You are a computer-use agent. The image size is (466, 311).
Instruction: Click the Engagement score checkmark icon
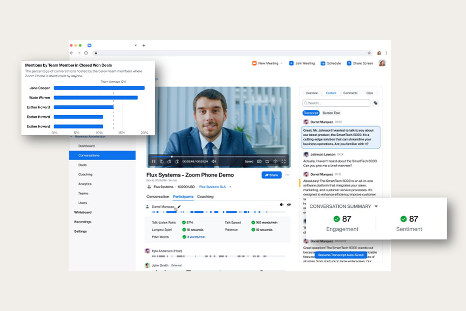pyautogui.click(x=337, y=219)
